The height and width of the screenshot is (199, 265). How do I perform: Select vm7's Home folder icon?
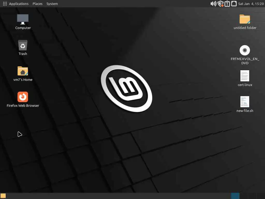pyautogui.click(x=23, y=71)
